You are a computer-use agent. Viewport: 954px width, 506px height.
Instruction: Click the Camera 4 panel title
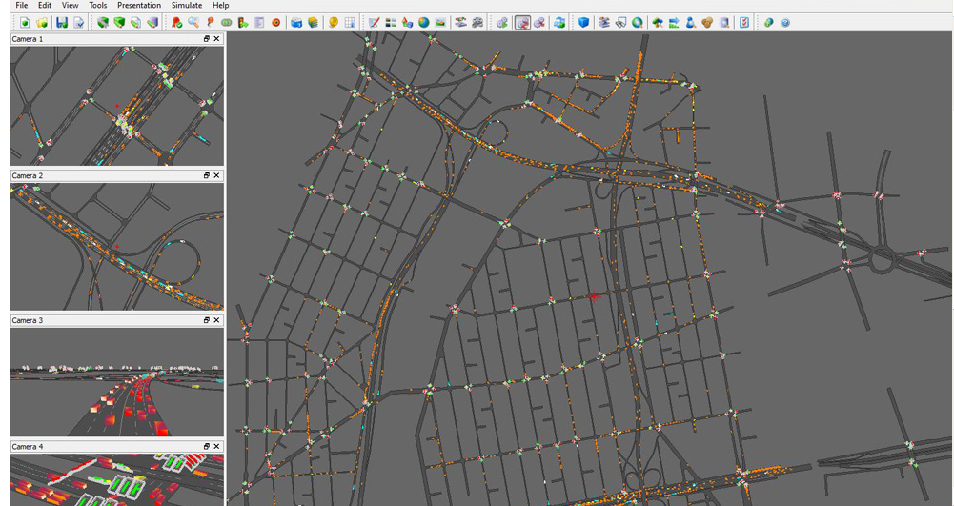click(x=28, y=447)
